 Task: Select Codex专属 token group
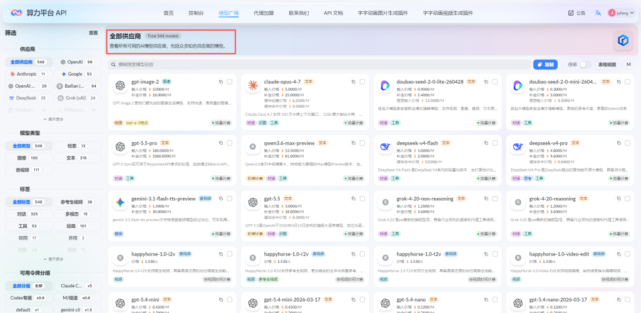[29, 298]
